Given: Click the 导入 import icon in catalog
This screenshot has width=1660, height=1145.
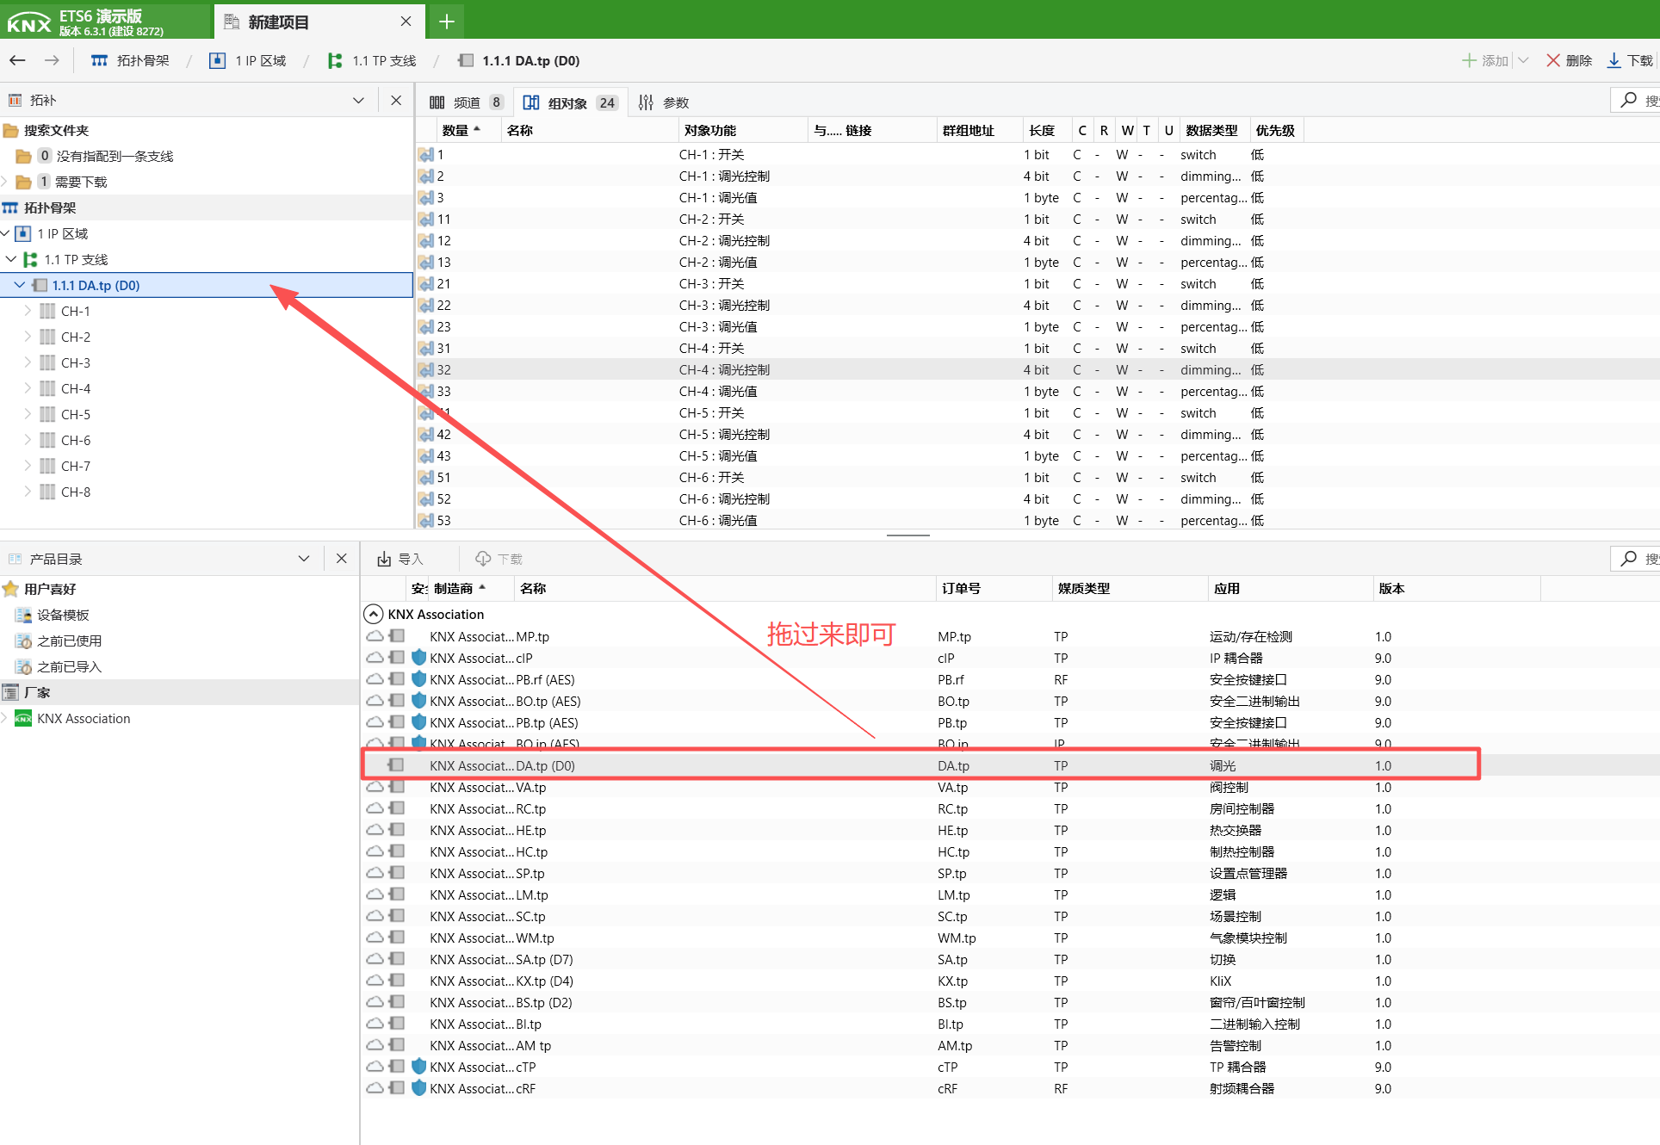Looking at the screenshot, I should click(x=384, y=559).
